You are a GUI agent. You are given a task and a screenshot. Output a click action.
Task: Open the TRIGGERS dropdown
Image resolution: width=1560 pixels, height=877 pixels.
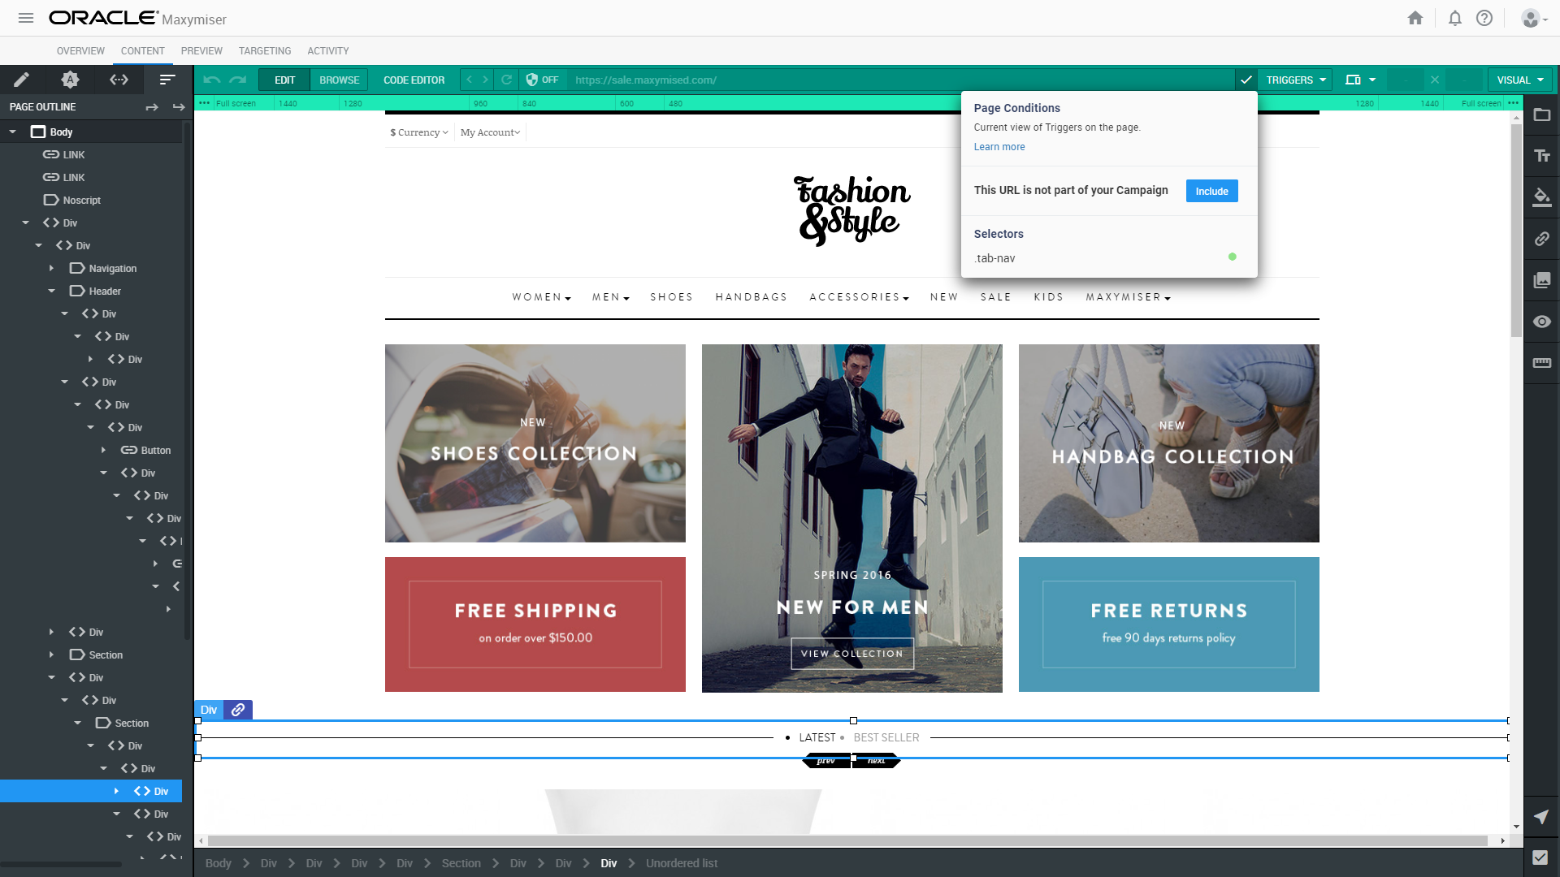pos(1296,80)
